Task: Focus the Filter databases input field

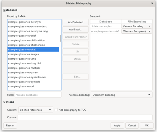Action: pyautogui.click(x=38, y=95)
